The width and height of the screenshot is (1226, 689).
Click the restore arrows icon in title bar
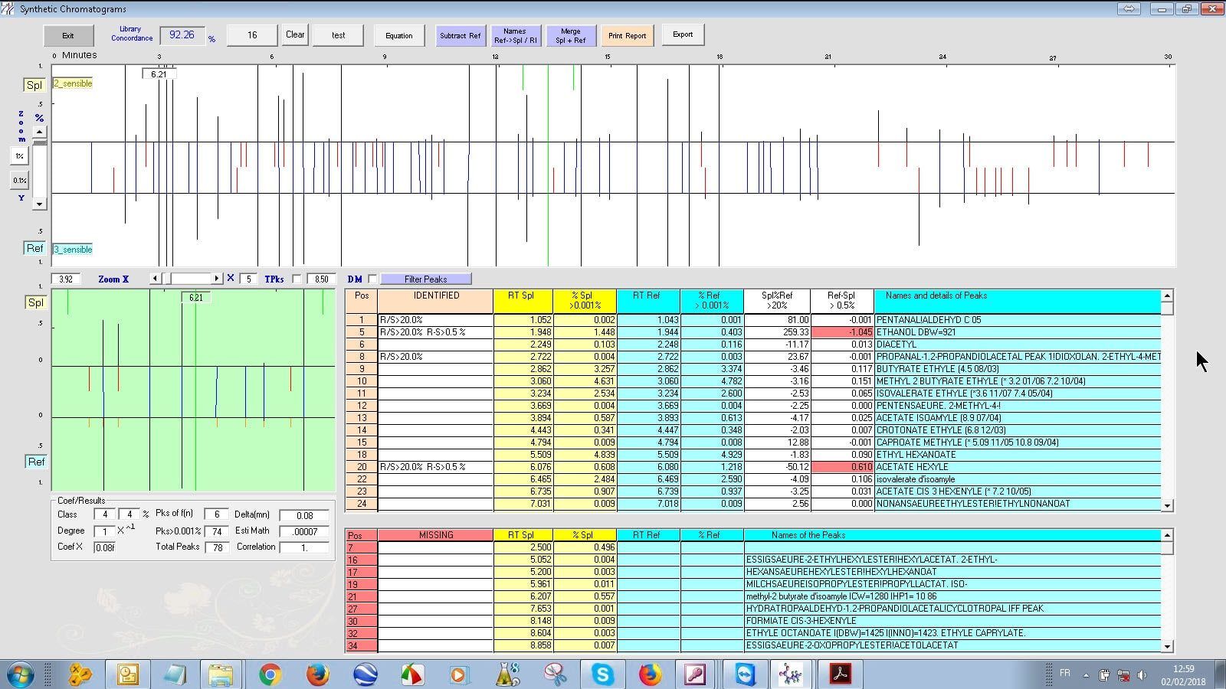[1129, 8]
